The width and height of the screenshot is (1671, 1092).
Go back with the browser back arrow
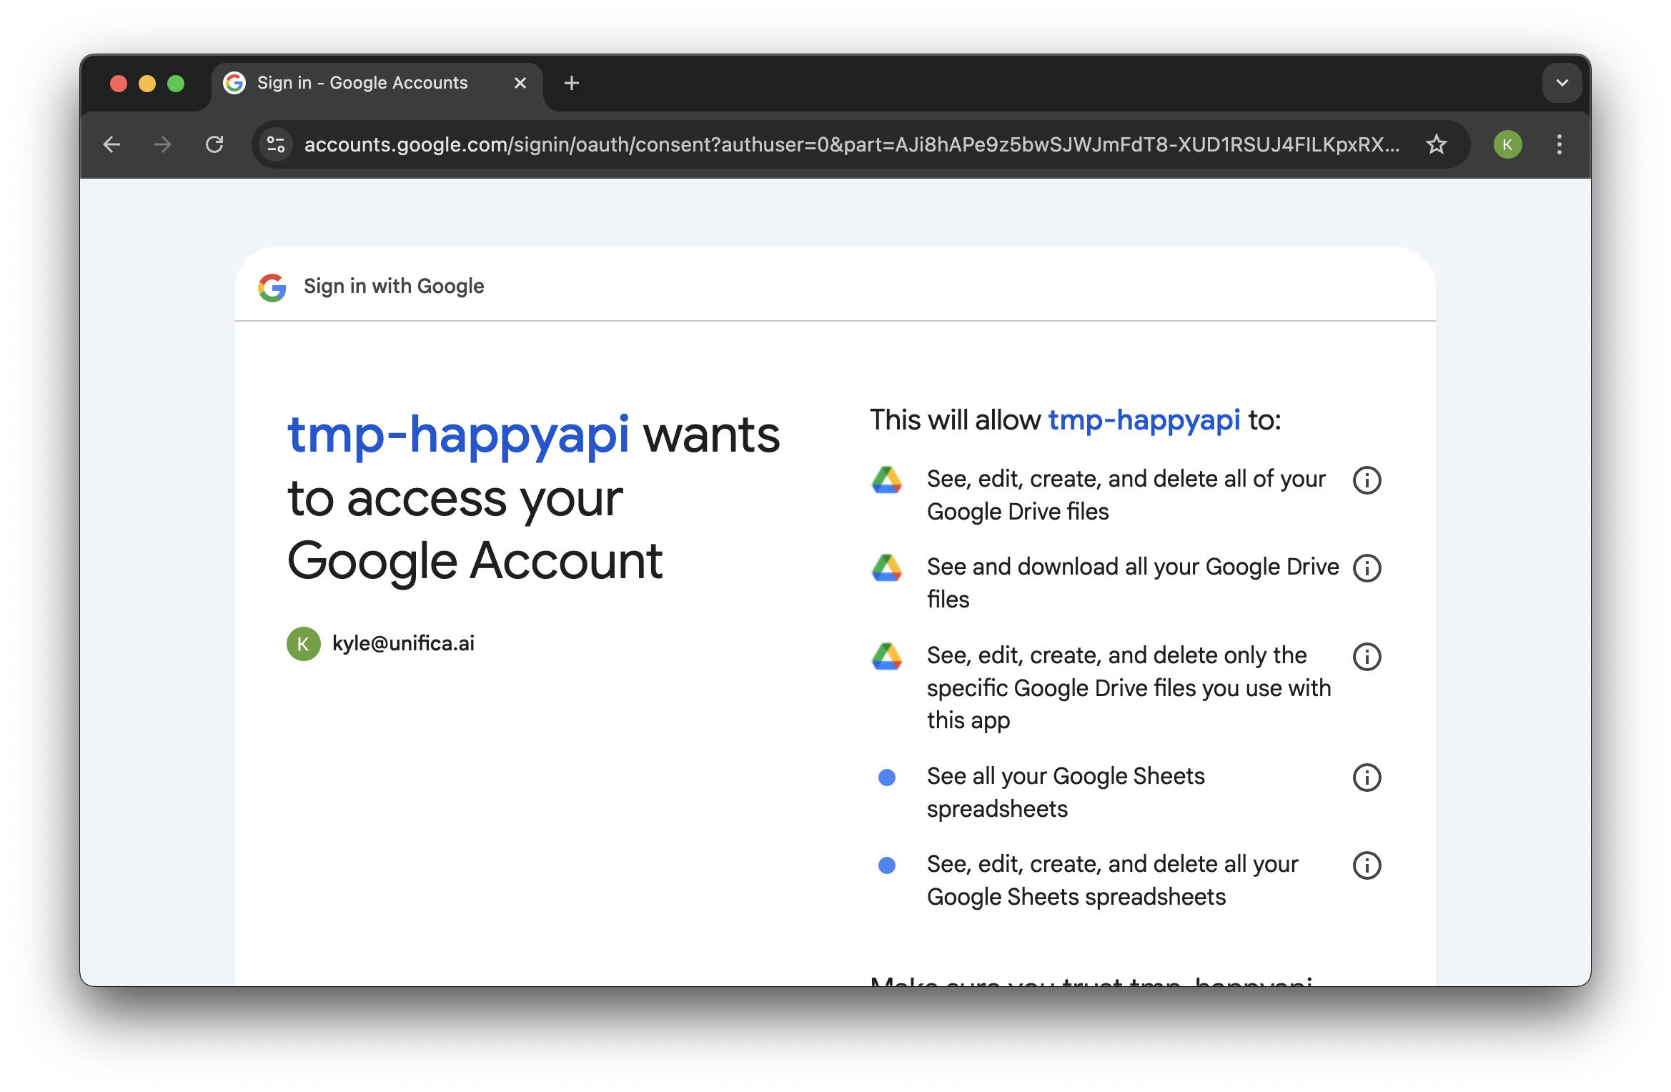pos(112,145)
